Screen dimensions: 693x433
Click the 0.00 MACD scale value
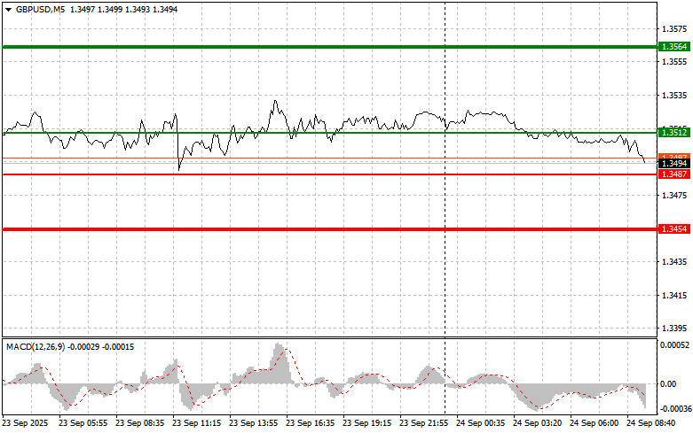click(x=668, y=384)
